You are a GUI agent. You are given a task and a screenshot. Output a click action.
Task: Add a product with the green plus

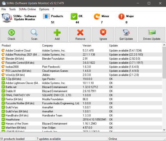[x=57, y=35]
